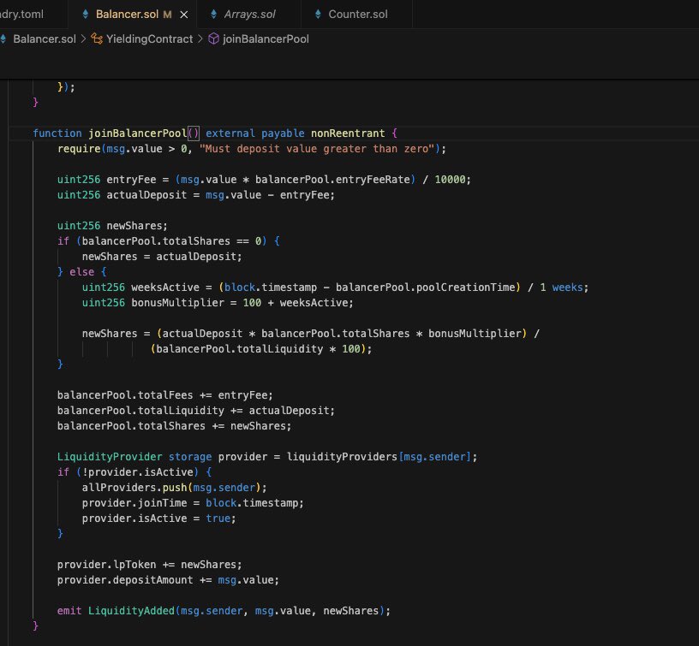The width and height of the screenshot is (699, 646).
Task: Select YieldingContract in the breadcrumb
Action: [x=149, y=39]
